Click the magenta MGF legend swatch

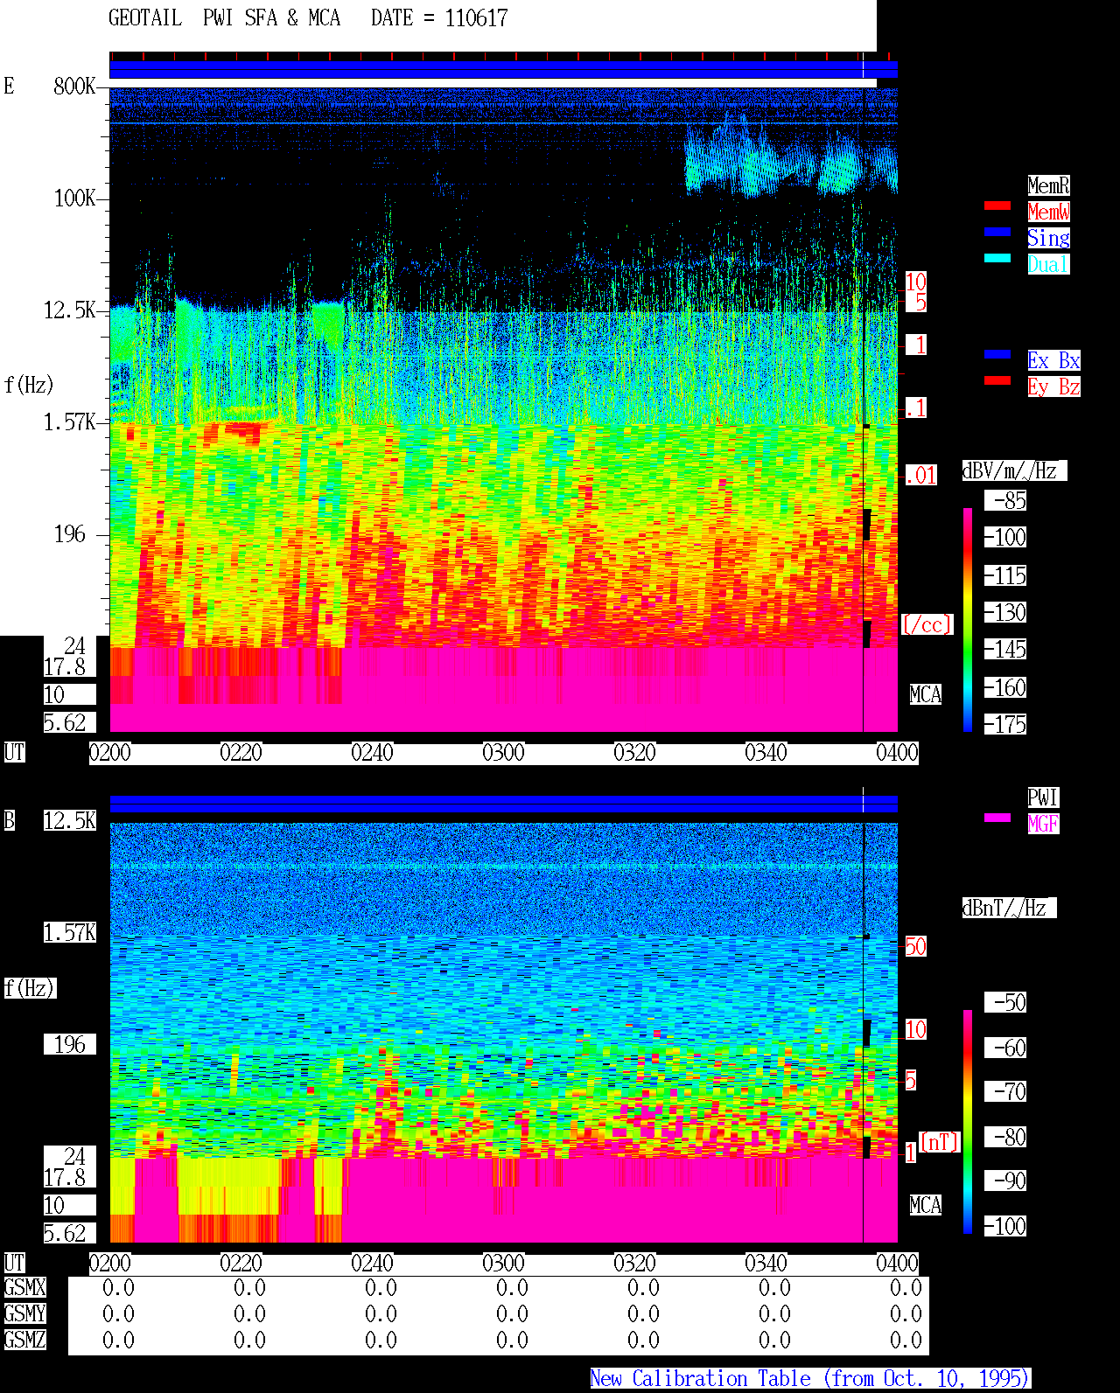(997, 818)
